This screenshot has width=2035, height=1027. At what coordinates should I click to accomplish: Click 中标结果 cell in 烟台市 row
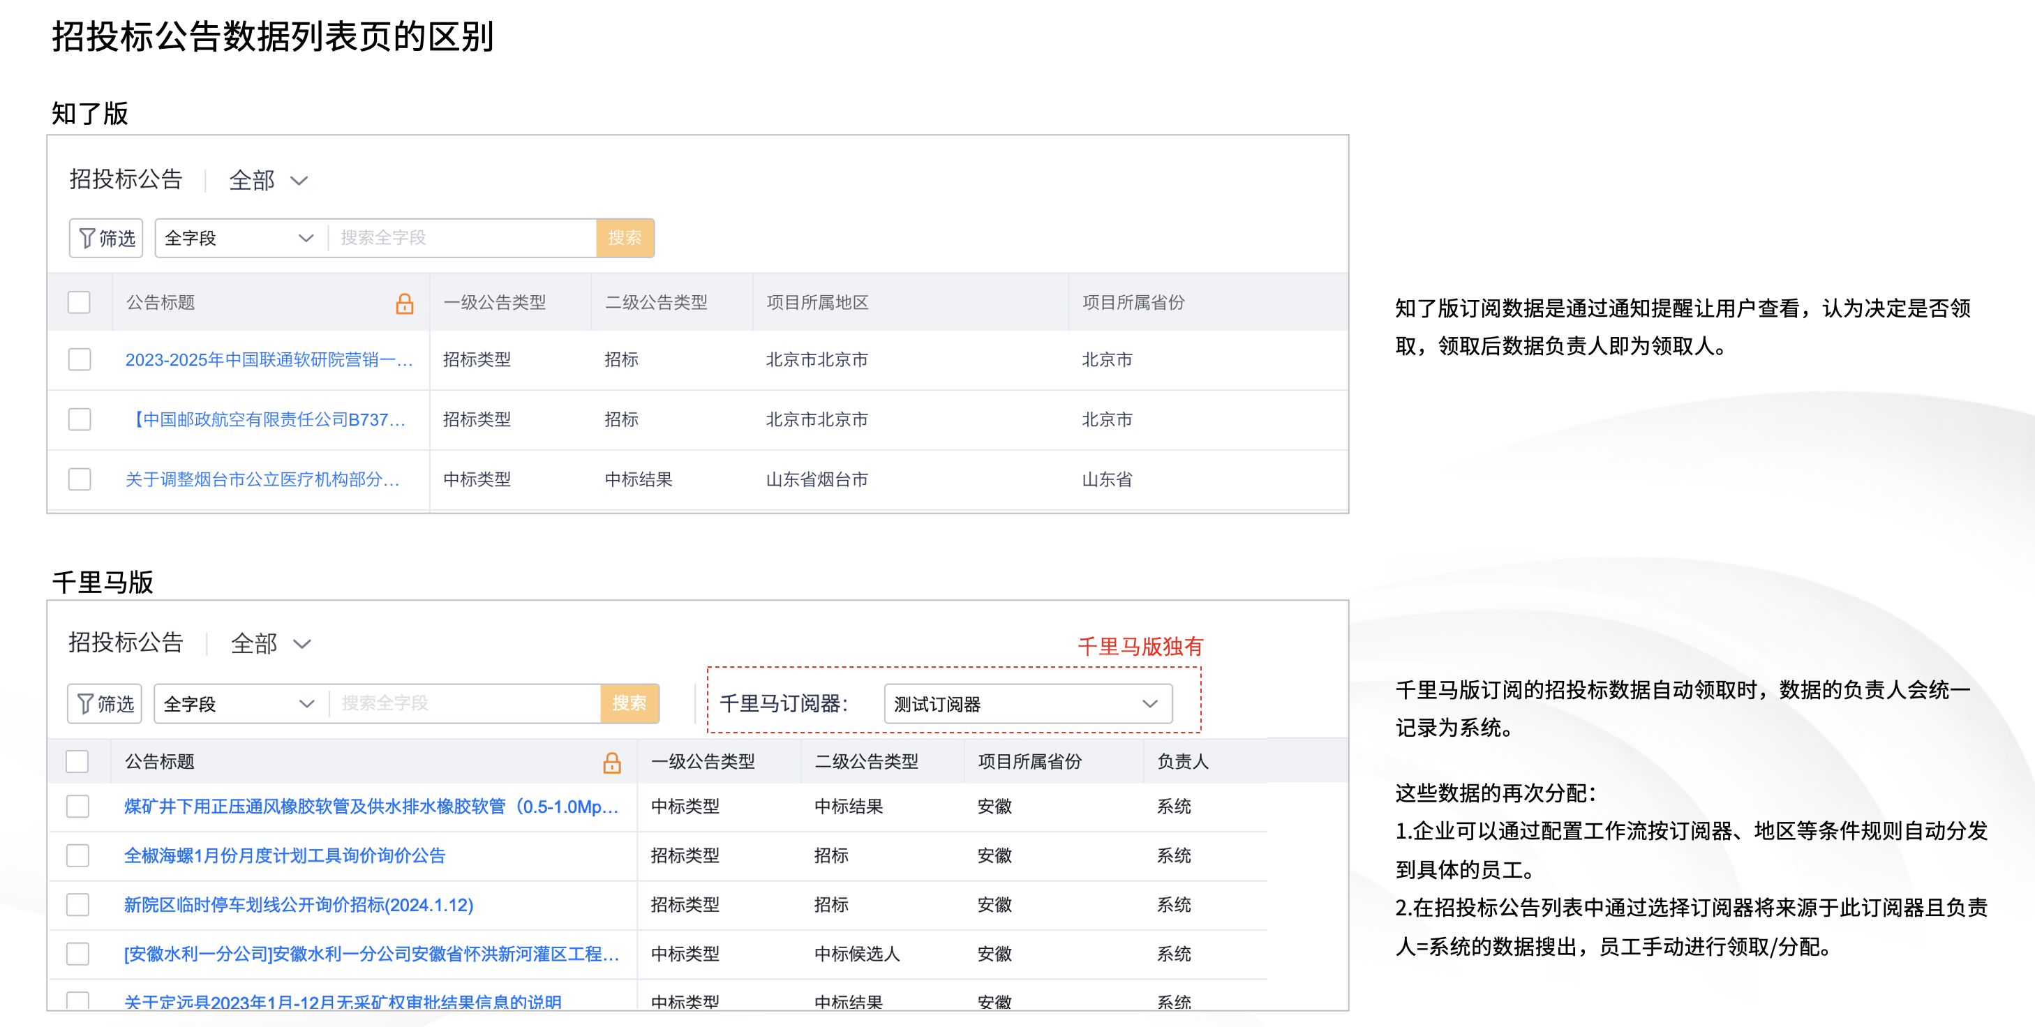(639, 479)
